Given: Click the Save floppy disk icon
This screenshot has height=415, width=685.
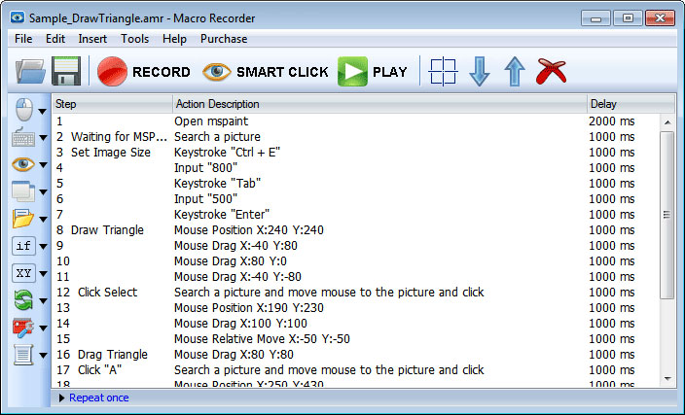Looking at the screenshot, I should point(66,72).
